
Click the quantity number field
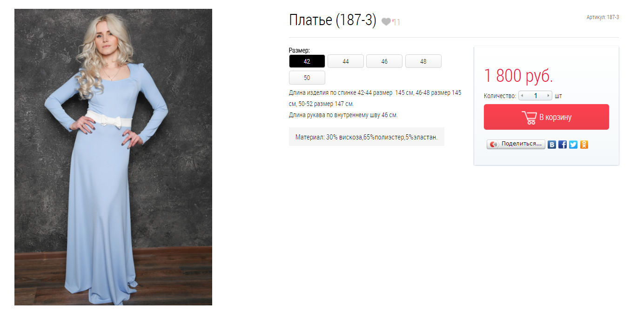tap(536, 96)
